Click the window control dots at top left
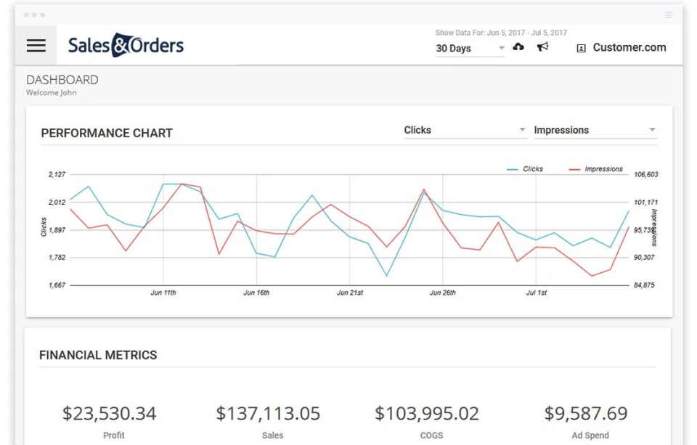The image size is (697, 445). [33, 13]
